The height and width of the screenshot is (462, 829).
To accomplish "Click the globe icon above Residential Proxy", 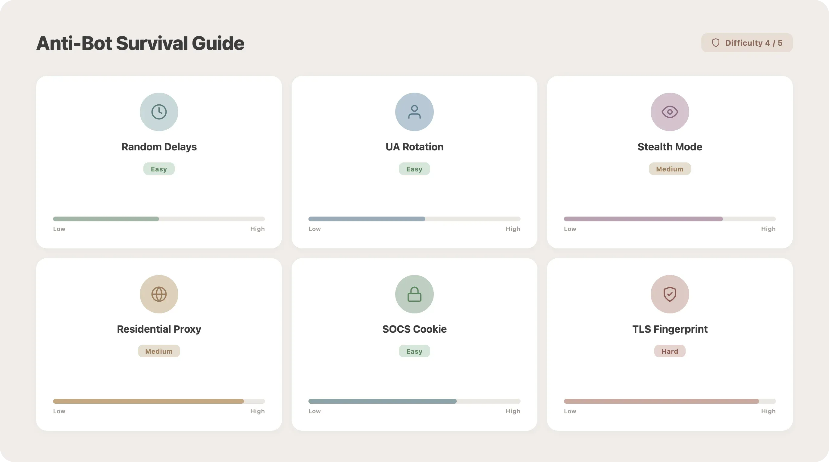I will click(159, 294).
